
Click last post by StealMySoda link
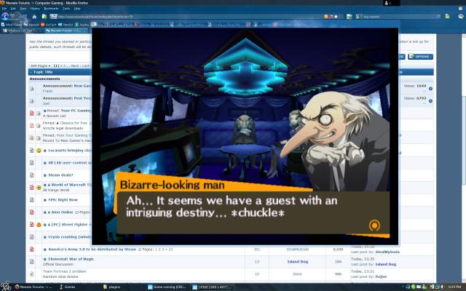click(387, 252)
